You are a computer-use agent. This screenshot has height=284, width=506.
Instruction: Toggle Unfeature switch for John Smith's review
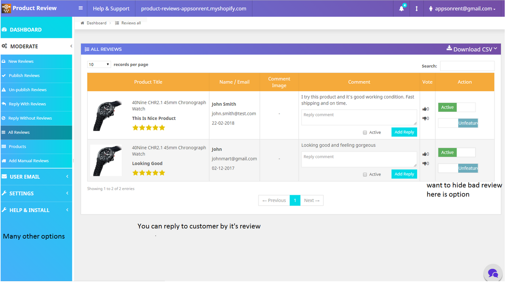point(458,123)
